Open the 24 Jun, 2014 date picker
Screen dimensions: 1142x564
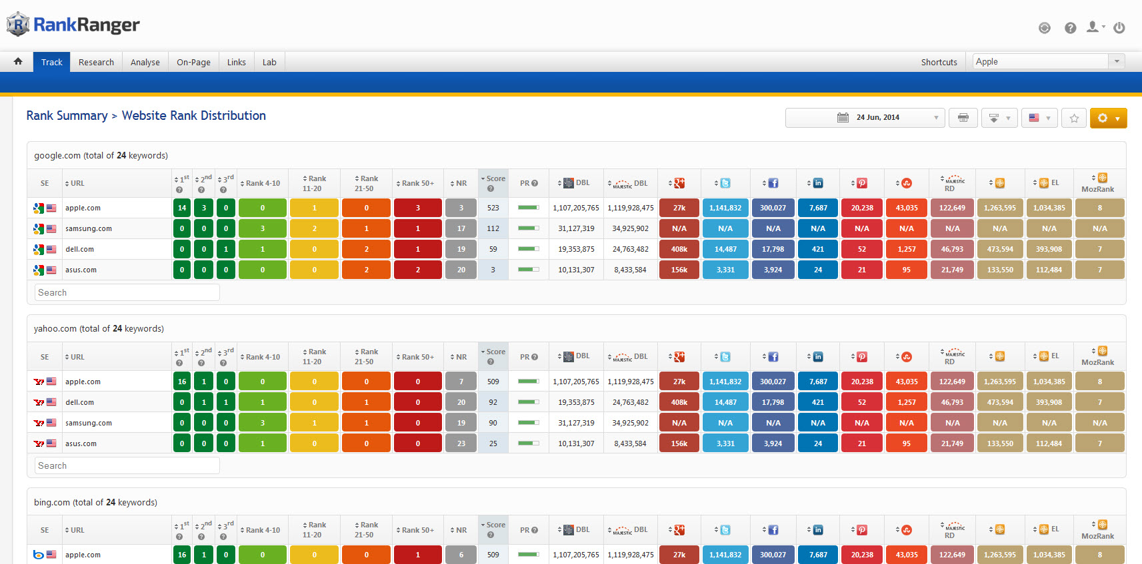tap(865, 118)
